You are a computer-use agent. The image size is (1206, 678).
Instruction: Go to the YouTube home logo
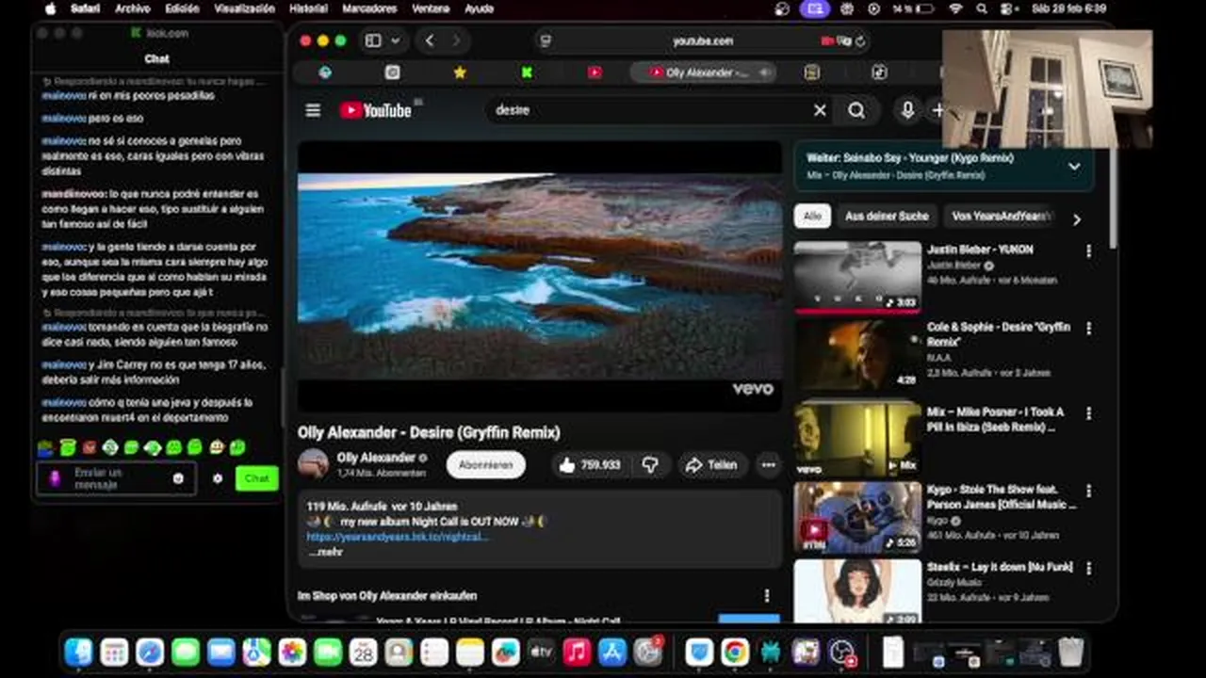[x=375, y=110]
